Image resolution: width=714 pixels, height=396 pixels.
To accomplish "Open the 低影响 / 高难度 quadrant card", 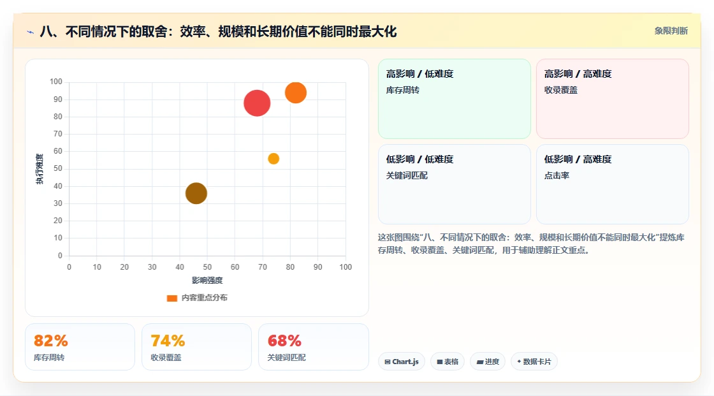I will point(613,184).
